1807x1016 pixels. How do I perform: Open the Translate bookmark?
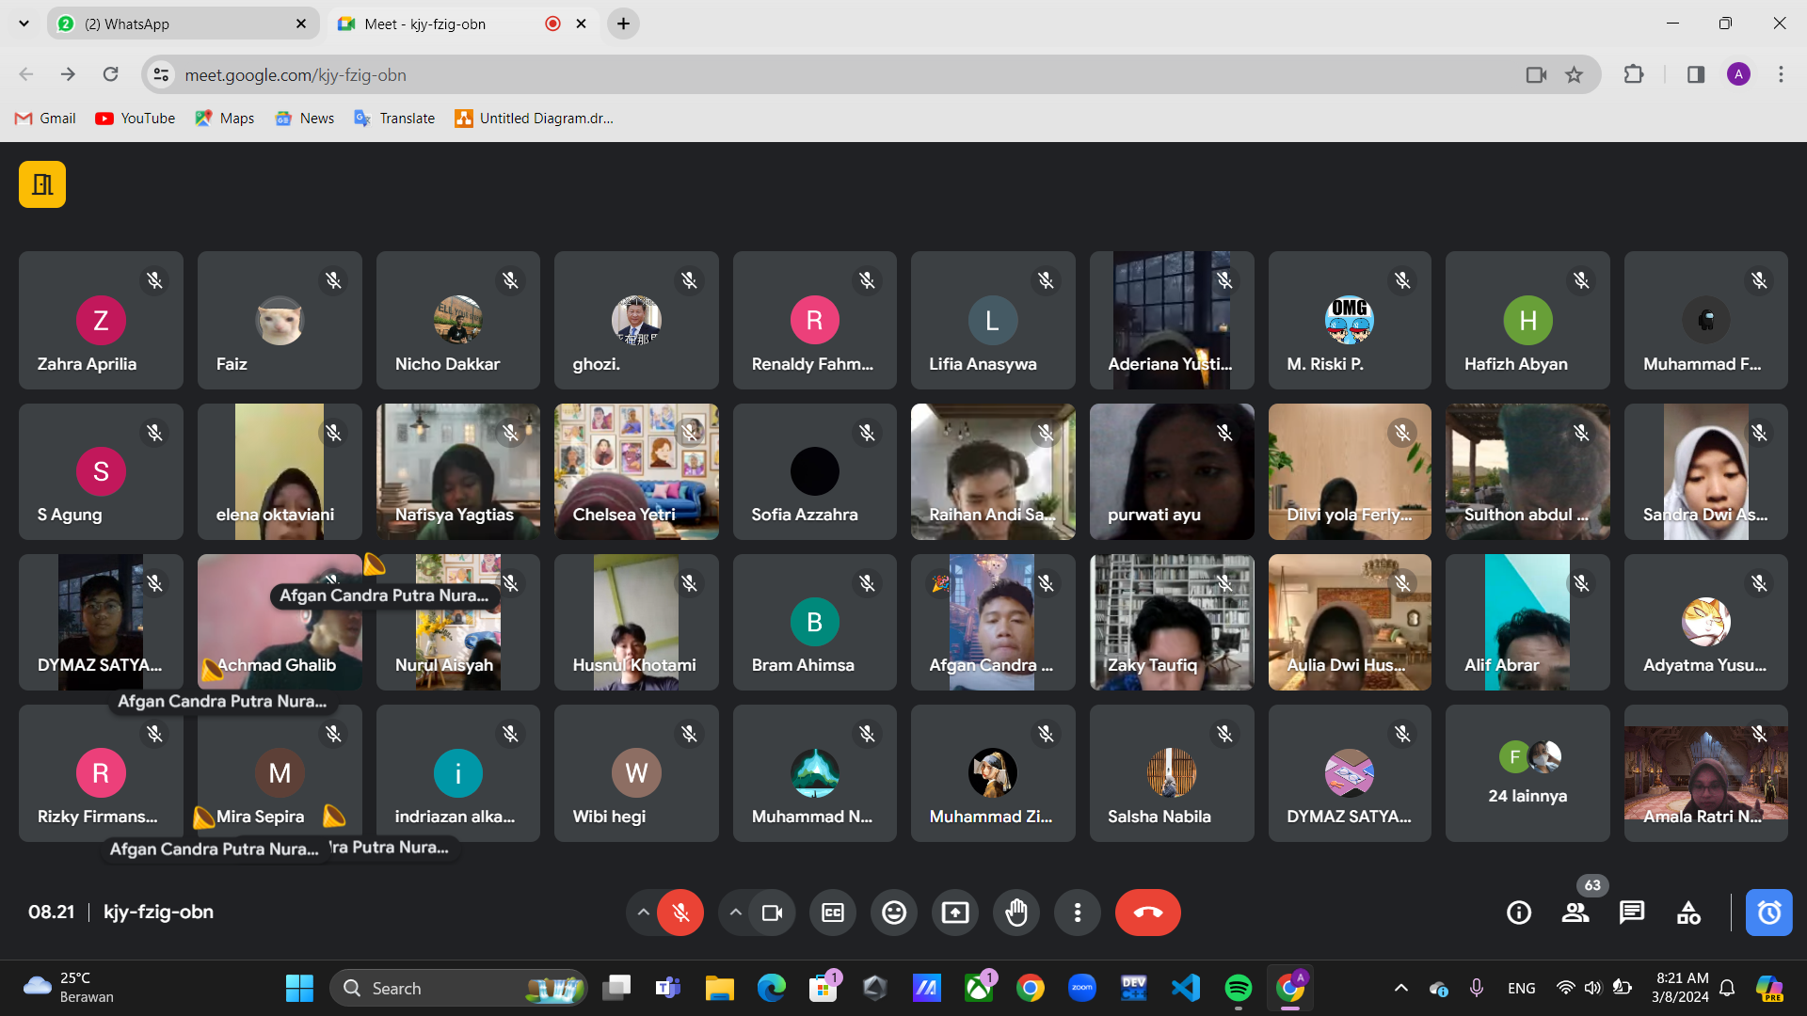click(394, 119)
